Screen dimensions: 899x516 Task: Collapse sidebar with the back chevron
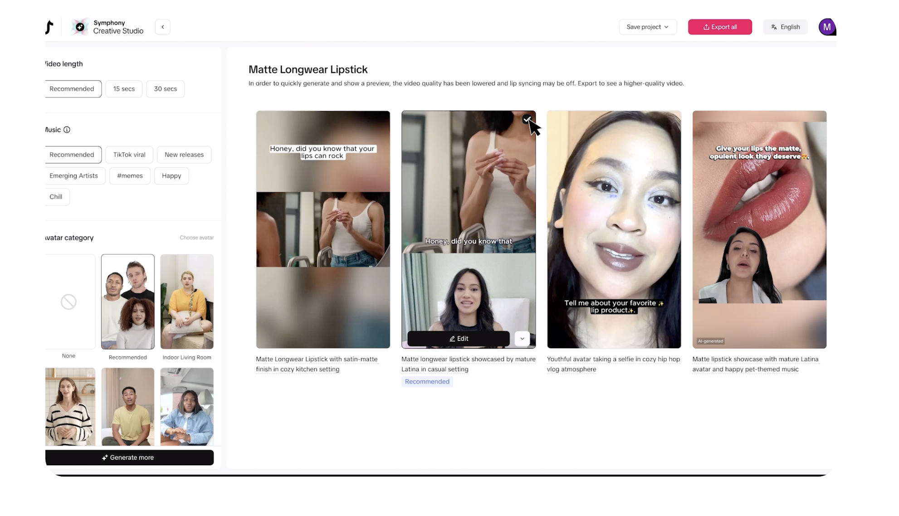coord(162,27)
